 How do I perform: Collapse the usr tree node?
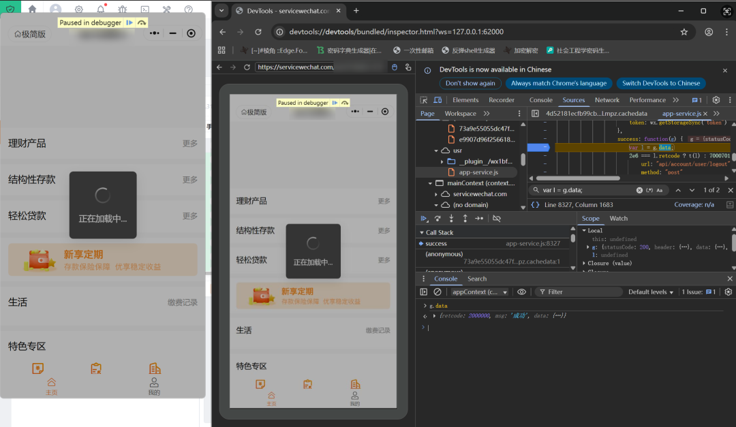436,151
